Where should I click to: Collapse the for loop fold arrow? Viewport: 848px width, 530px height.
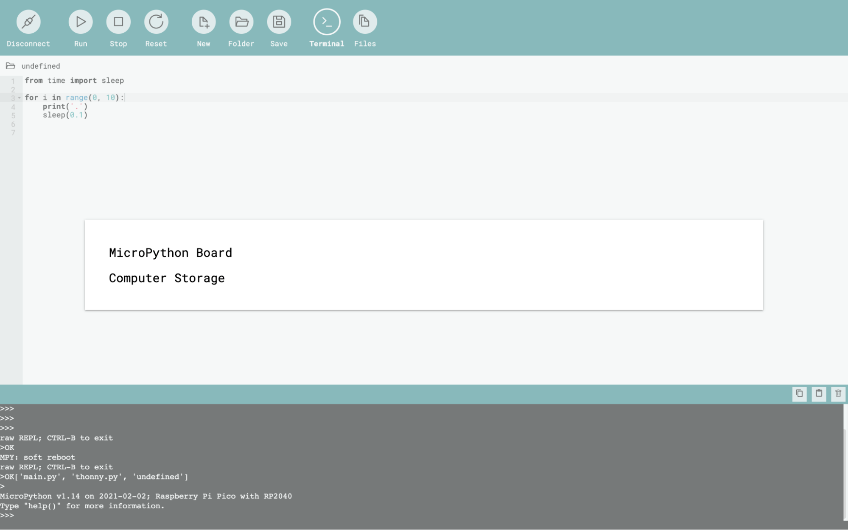19,98
